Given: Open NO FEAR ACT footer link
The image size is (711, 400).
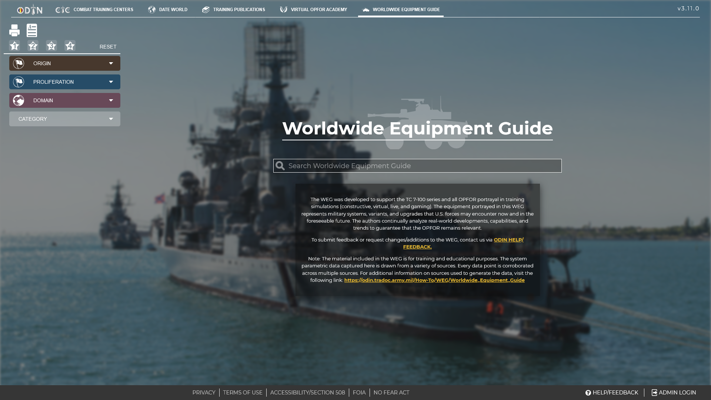Looking at the screenshot, I should (391, 393).
